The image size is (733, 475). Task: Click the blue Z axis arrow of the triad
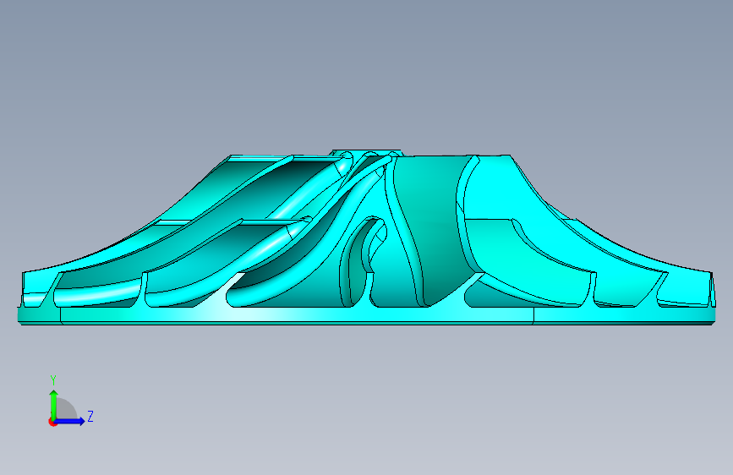[70, 421]
